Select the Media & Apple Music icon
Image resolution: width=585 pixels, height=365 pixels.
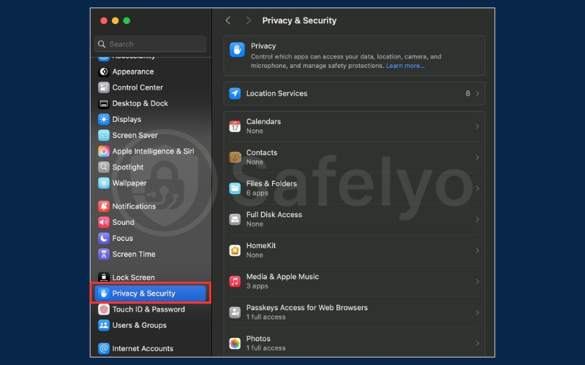pos(235,281)
